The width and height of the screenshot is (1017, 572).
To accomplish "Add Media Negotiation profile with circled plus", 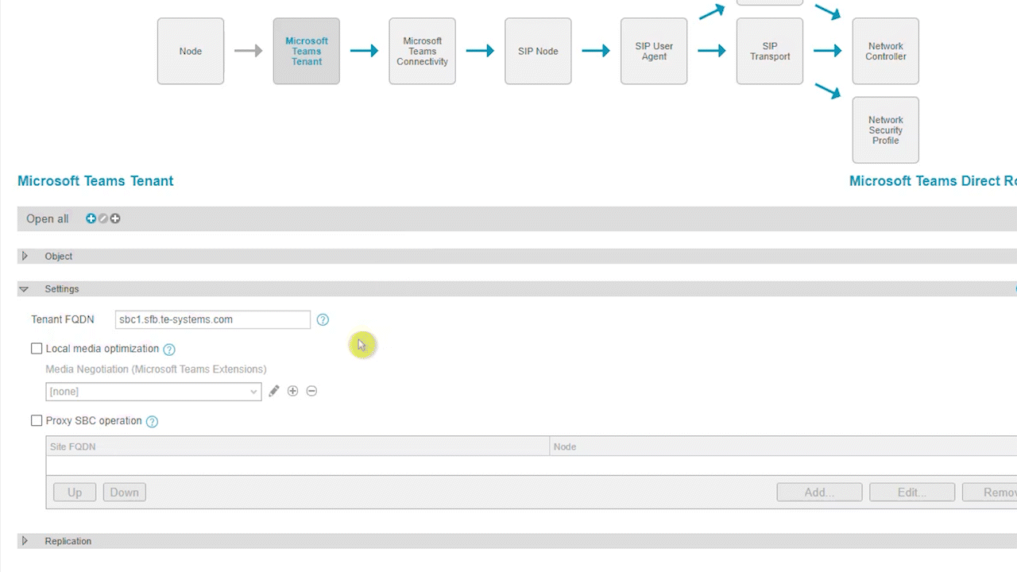I will tap(292, 391).
